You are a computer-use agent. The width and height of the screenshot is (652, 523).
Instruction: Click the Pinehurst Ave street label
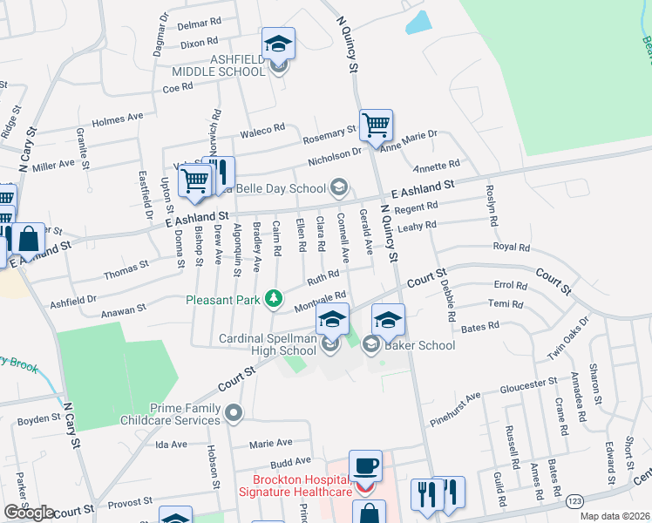coord(455,409)
